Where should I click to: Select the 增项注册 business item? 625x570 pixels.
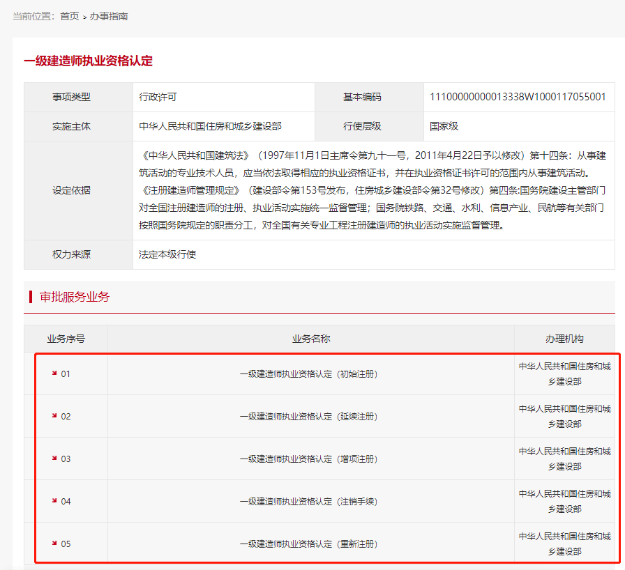pos(310,459)
